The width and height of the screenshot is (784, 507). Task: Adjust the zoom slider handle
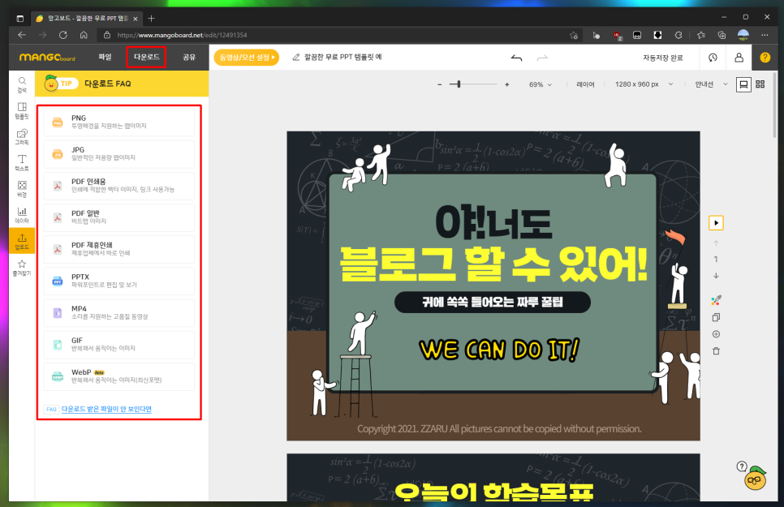coord(459,84)
